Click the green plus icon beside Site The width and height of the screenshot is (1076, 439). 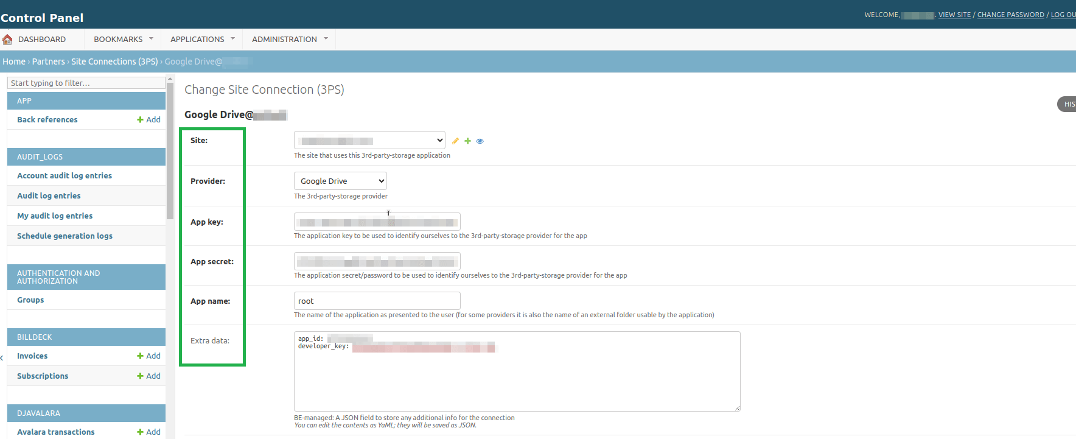tap(467, 141)
